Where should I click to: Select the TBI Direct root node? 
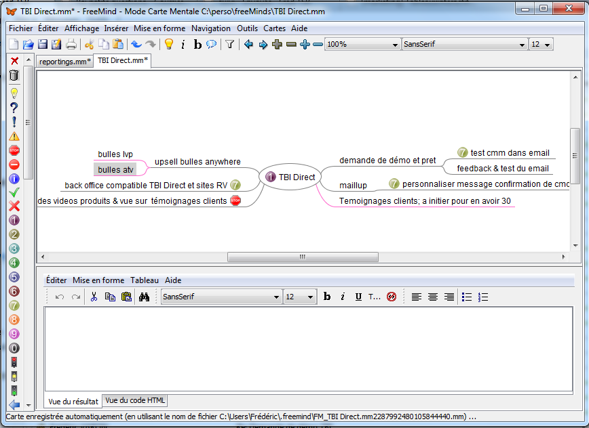(x=290, y=177)
